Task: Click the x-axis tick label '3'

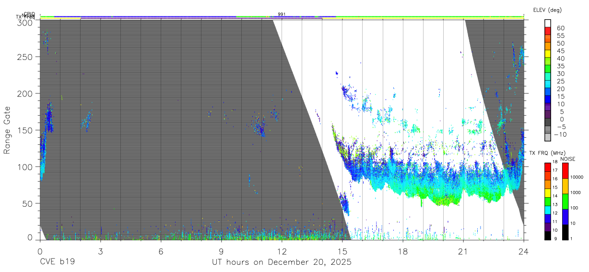Action: point(100,250)
